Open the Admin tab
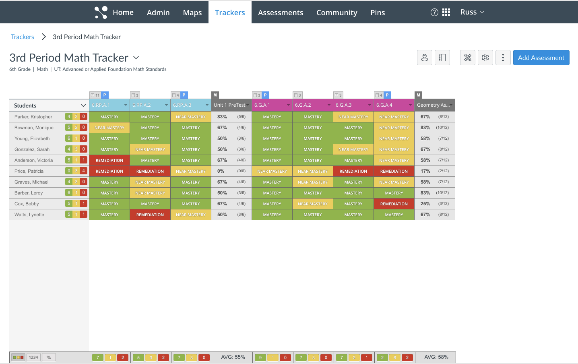 coord(158,12)
